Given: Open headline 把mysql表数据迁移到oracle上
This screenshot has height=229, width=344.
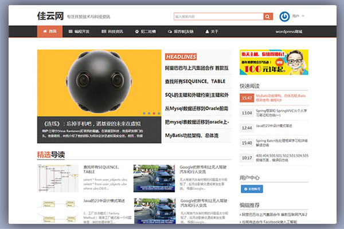Looking at the screenshot, I should coord(197,122).
